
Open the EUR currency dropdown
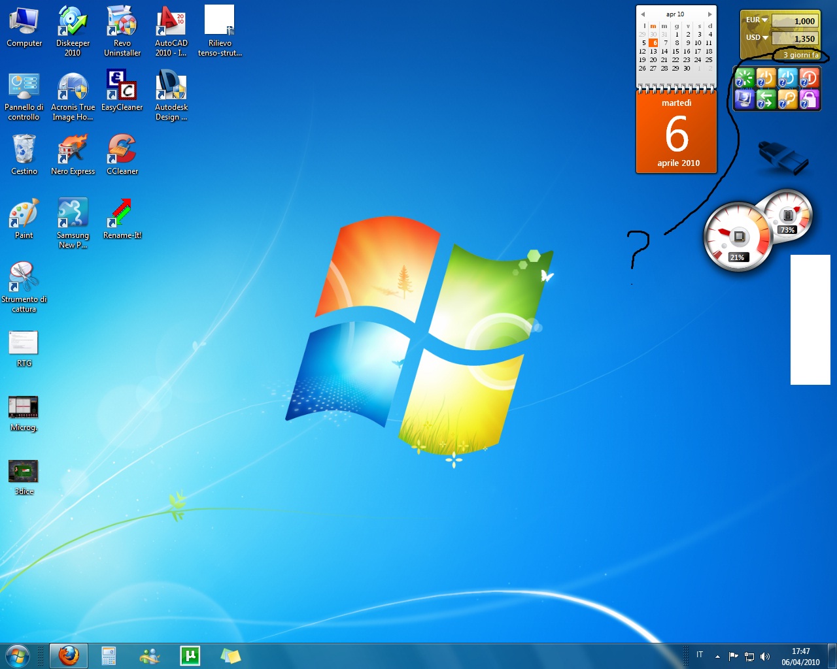coord(757,20)
